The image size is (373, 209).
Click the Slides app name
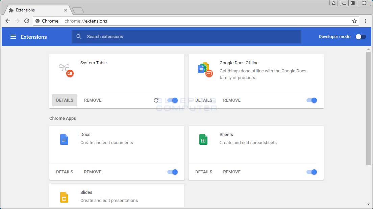86,193
